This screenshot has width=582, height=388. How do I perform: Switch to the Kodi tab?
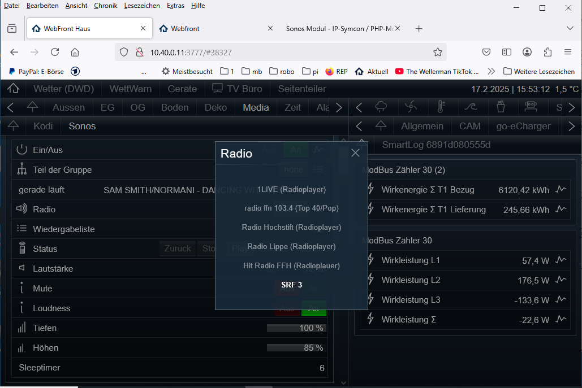(43, 126)
